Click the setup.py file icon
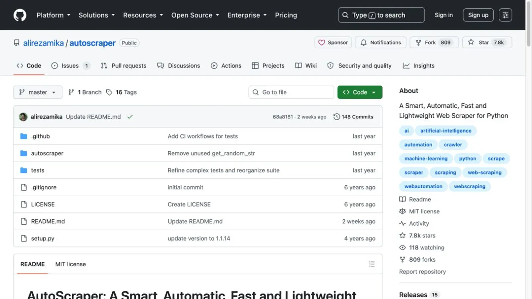Image resolution: width=532 pixels, height=299 pixels. tap(24, 239)
